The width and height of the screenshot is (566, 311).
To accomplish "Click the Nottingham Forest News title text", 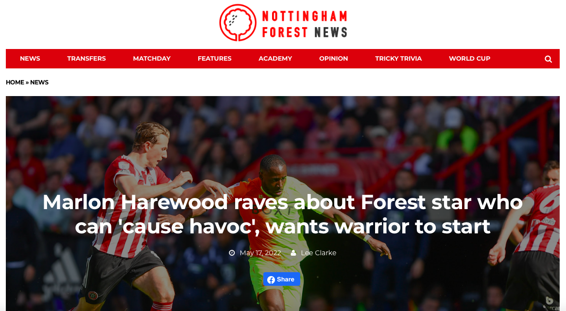I will click(x=304, y=24).
